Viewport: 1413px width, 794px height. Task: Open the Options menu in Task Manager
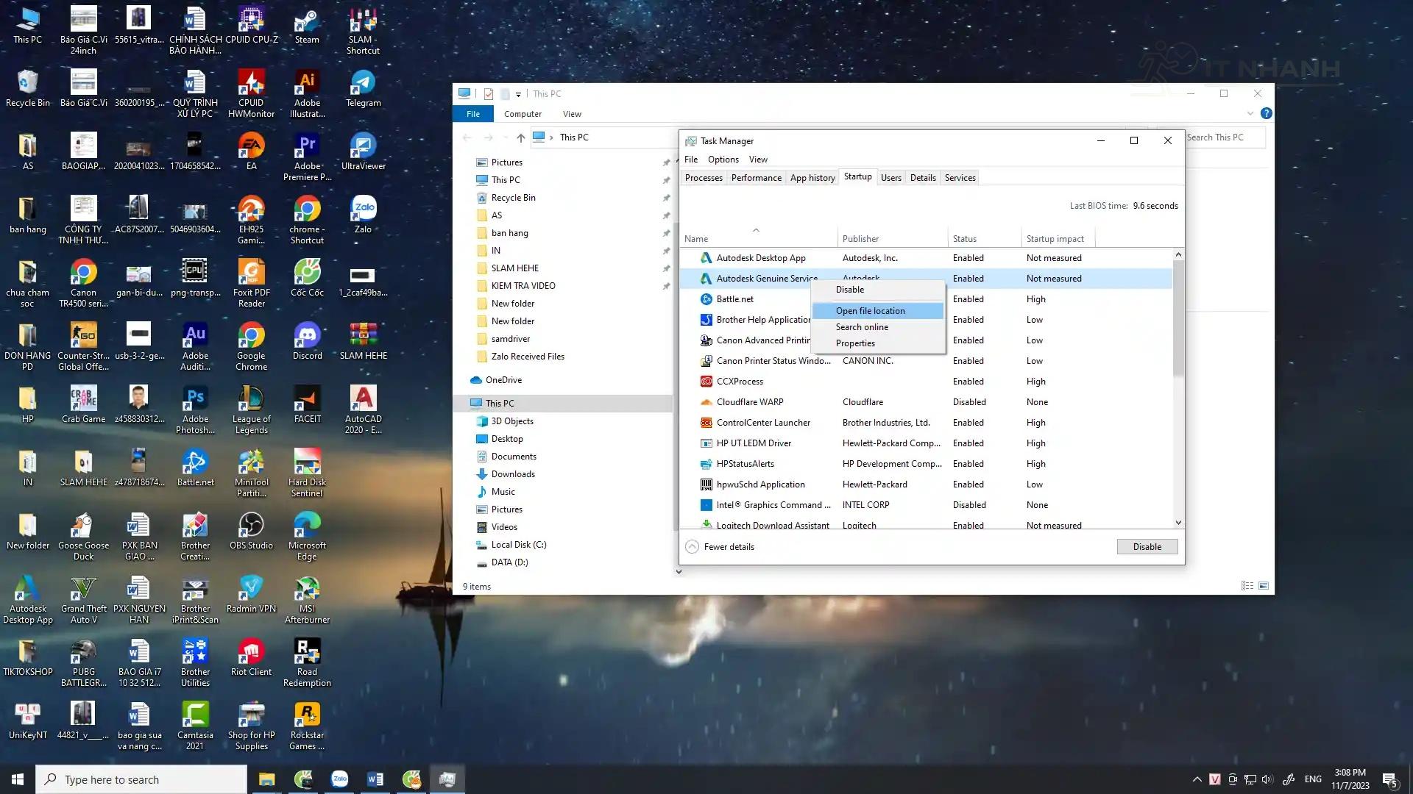pos(723,160)
